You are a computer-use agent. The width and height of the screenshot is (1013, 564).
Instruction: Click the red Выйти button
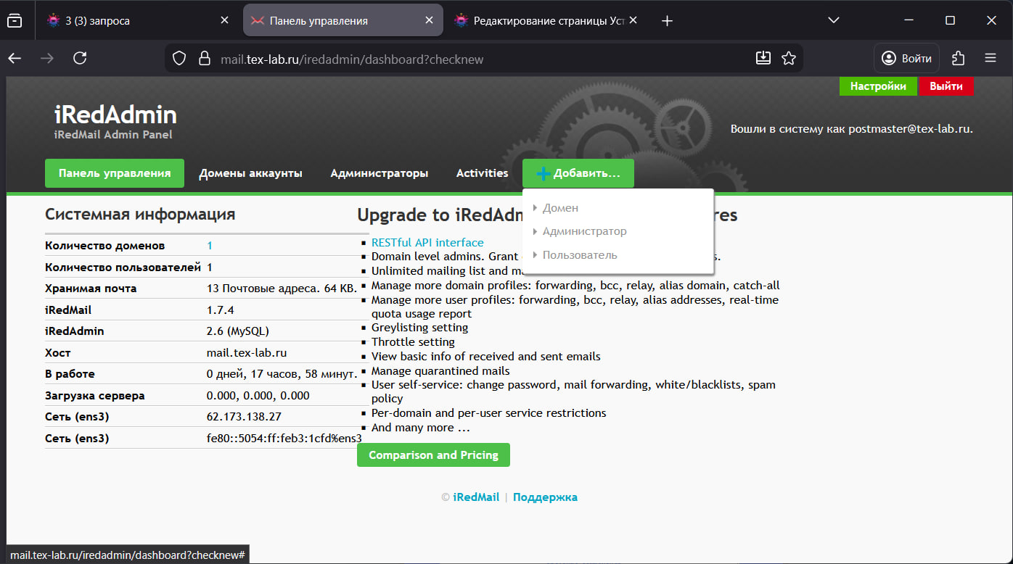coord(946,86)
